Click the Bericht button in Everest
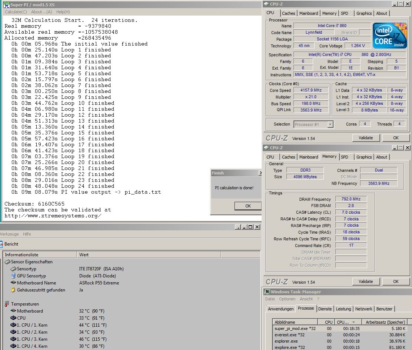 [10, 244]
